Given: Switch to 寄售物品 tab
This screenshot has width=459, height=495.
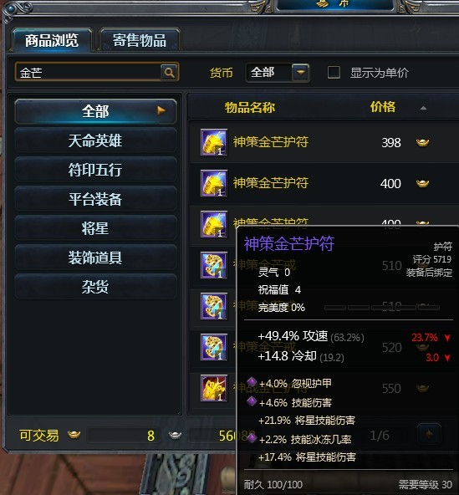Looking at the screenshot, I should (x=140, y=40).
